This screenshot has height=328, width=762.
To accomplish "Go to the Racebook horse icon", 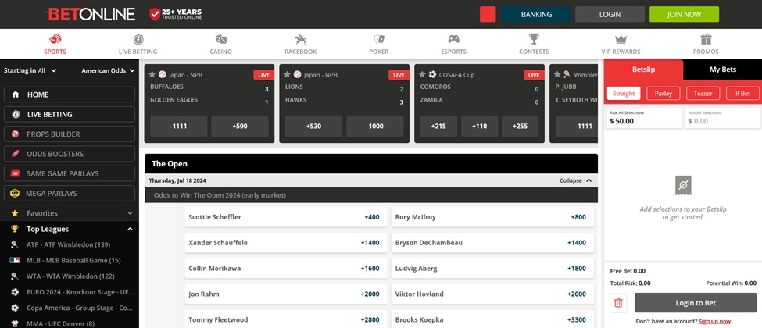I will (300, 39).
